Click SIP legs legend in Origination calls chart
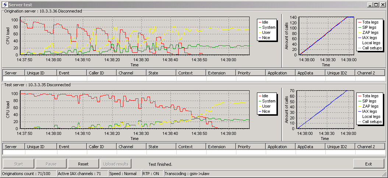The width and height of the screenshot is (388, 178). click(x=367, y=28)
